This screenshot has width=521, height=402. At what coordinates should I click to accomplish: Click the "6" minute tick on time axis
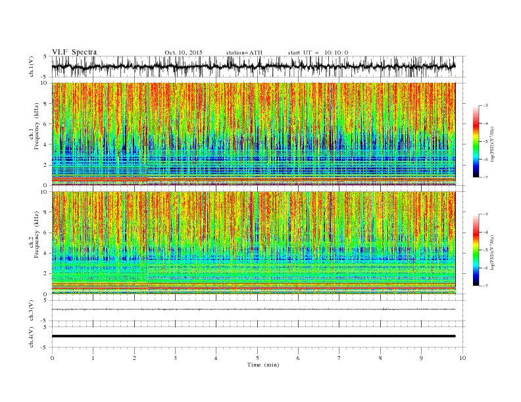[x=298, y=358]
